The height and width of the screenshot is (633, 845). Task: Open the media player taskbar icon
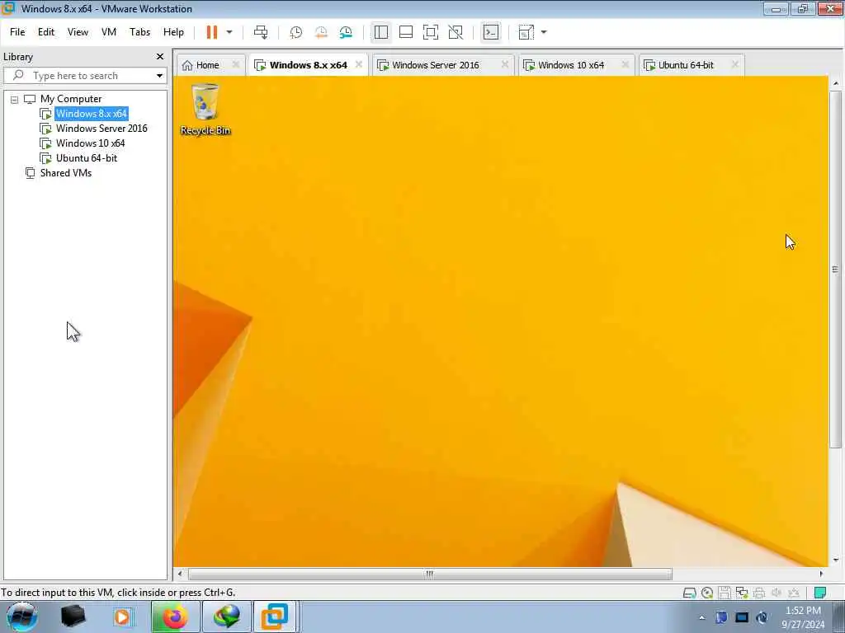pyautogui.click(x=122, y=617)
